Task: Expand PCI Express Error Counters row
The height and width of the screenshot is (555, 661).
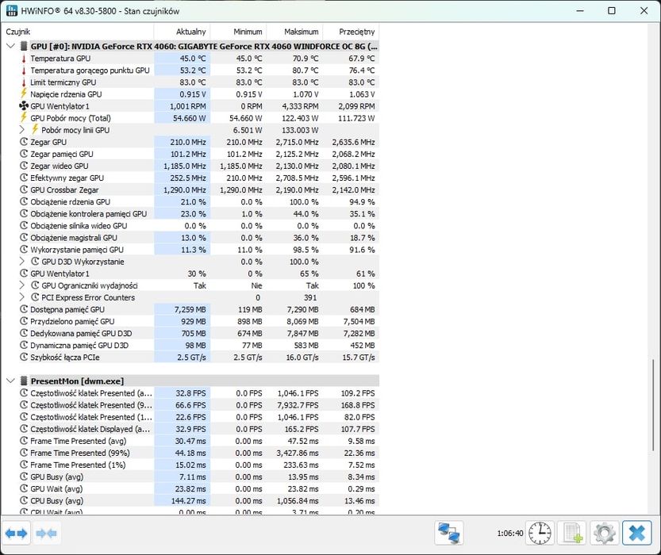Action: 22,297
